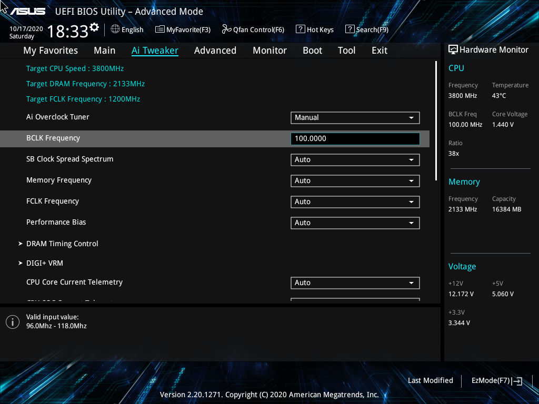The height and width of the screenshot is (404, 539).
Task: Click the Valid input value help text
Action: pos(56,321)
